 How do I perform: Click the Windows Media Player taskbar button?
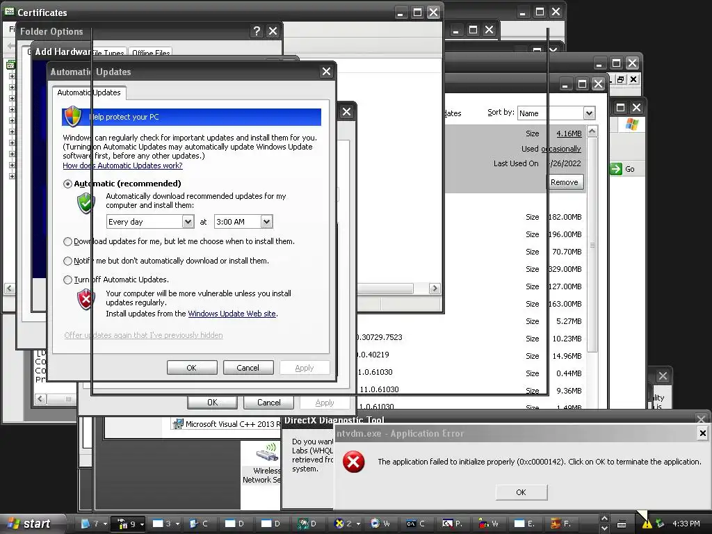coord(382,524)
